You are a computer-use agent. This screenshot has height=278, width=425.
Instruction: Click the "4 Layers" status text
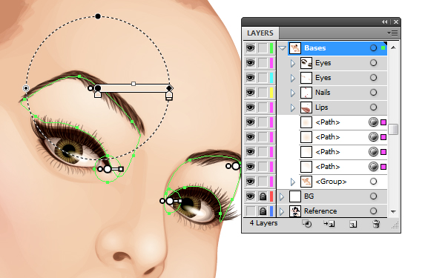coord(263,223)
